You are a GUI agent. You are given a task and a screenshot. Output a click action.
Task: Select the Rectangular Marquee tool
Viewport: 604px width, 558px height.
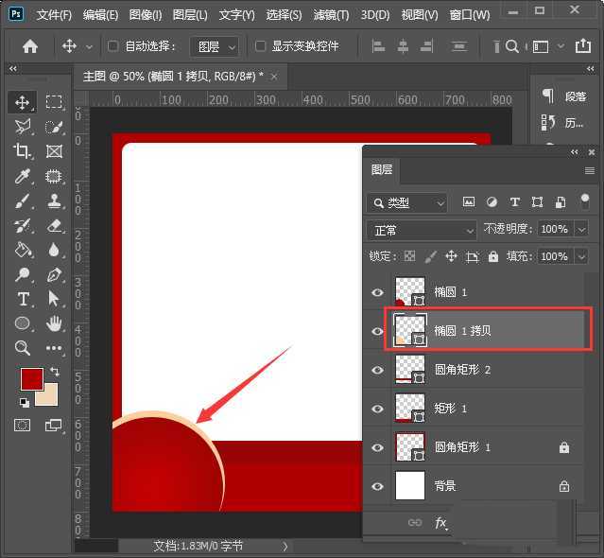[x=54, y=102]
